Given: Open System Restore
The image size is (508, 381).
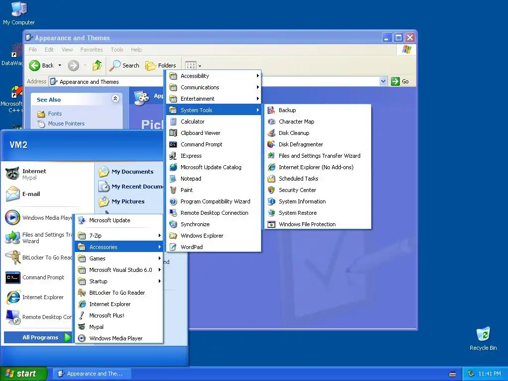Looking at the screenshot, I should tap(318, 213).
